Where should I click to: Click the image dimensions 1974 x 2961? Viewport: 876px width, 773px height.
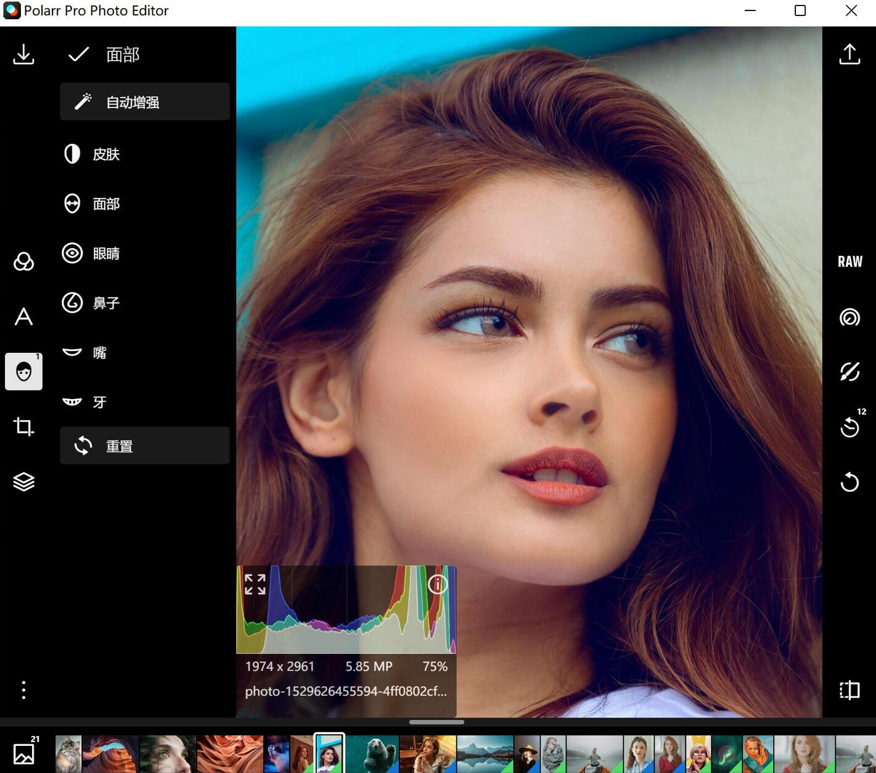click(280, 666)
